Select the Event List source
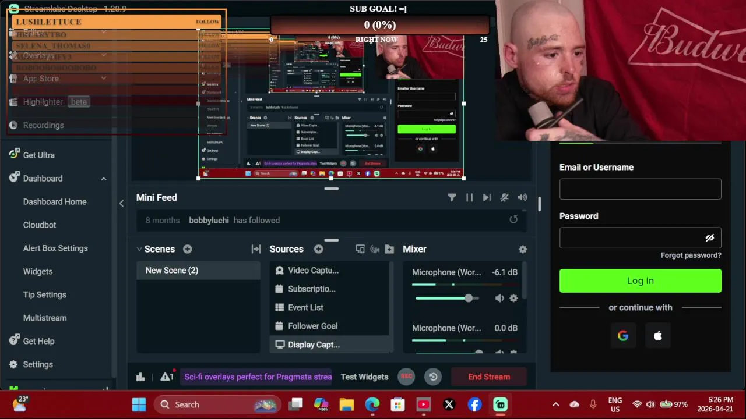The image size is (746, 419). click(330, 307)
